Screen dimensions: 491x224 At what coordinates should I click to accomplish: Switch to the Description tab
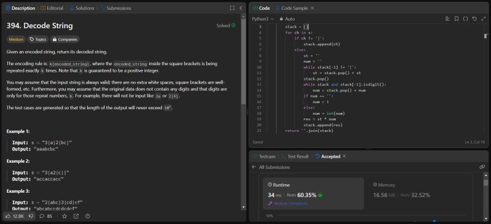pyautogui.click(x=20, y=8)
